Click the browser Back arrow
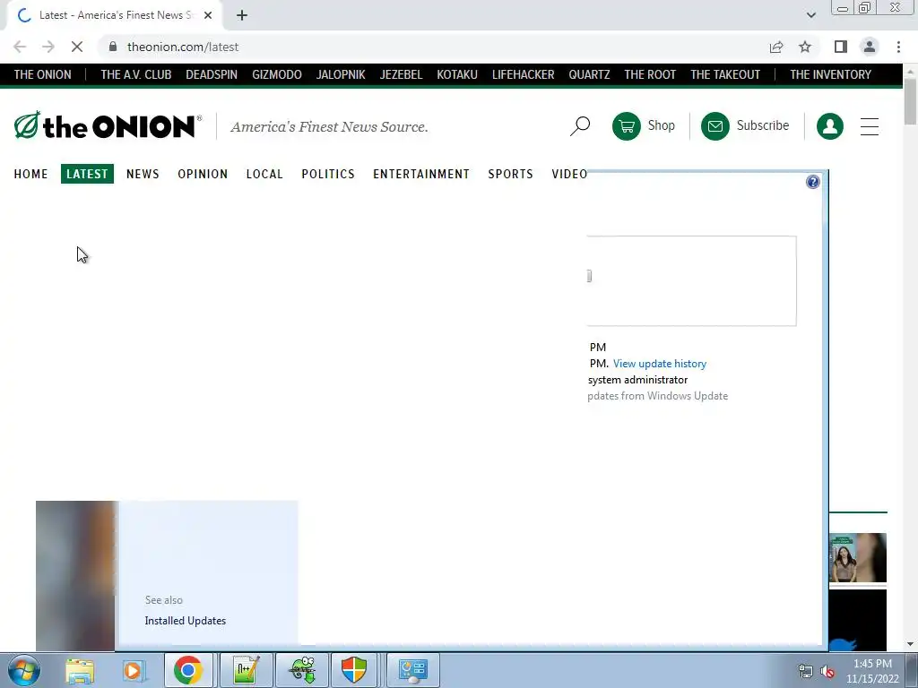918x688 pixels. point(20,47)
